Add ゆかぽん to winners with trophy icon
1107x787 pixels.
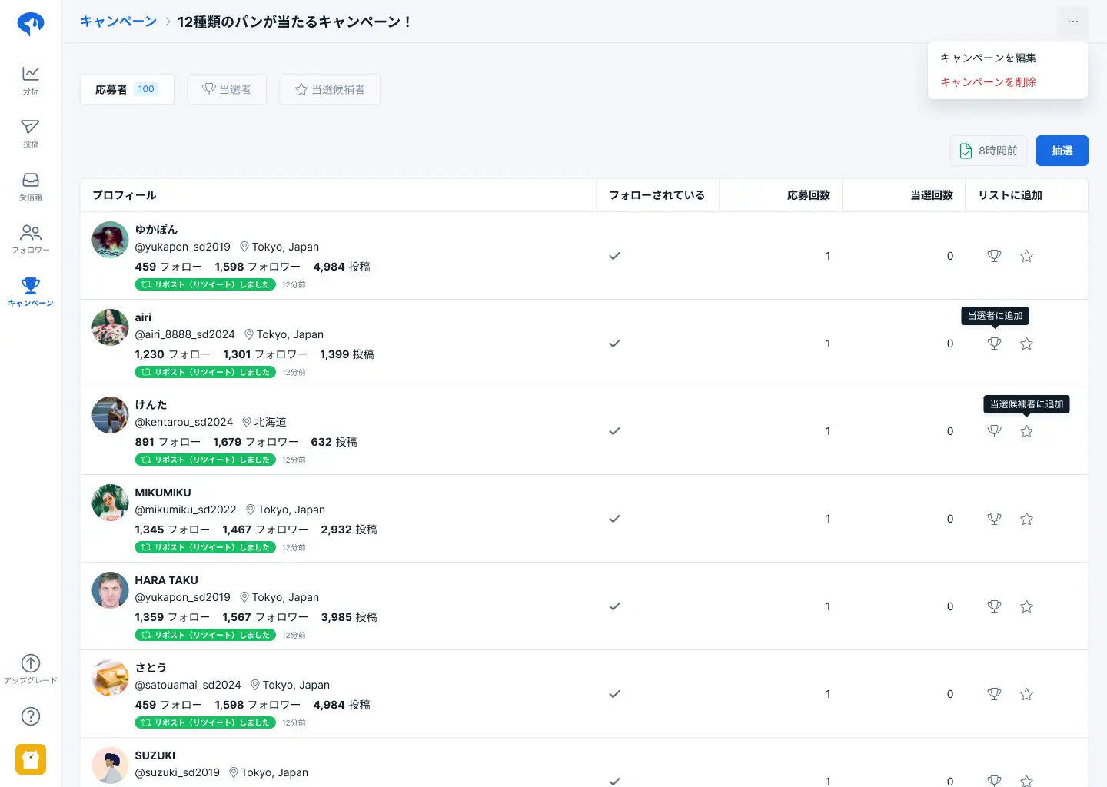(994, 256)
